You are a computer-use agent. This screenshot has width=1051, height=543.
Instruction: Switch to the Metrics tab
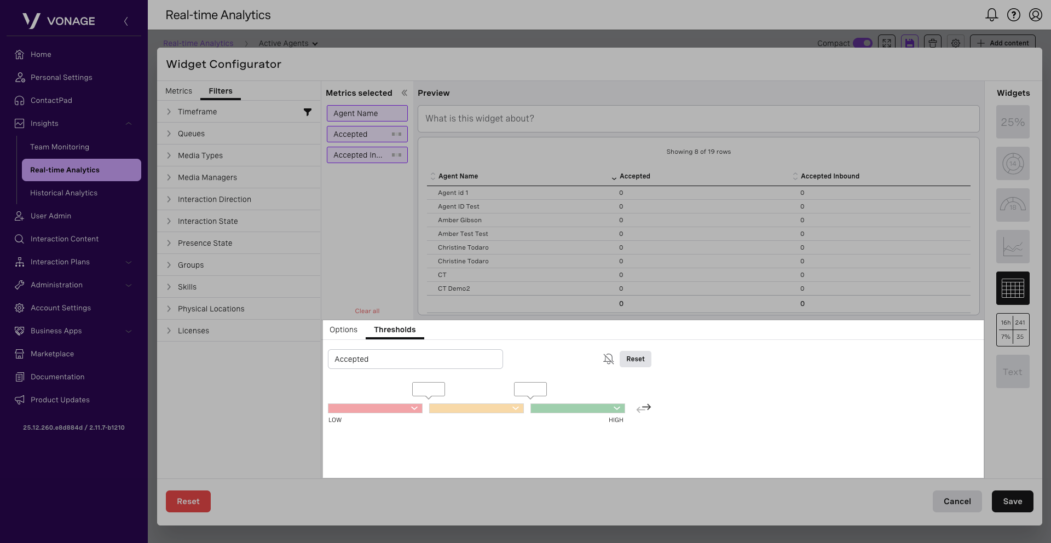178,91
